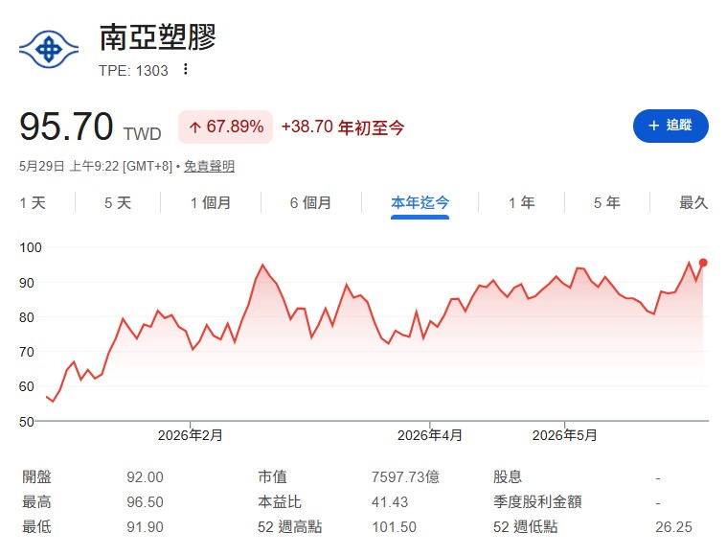Screen dimensions: 727x556
Task: Click the red current-price dot on chart
Action: (x=703, y=263)
